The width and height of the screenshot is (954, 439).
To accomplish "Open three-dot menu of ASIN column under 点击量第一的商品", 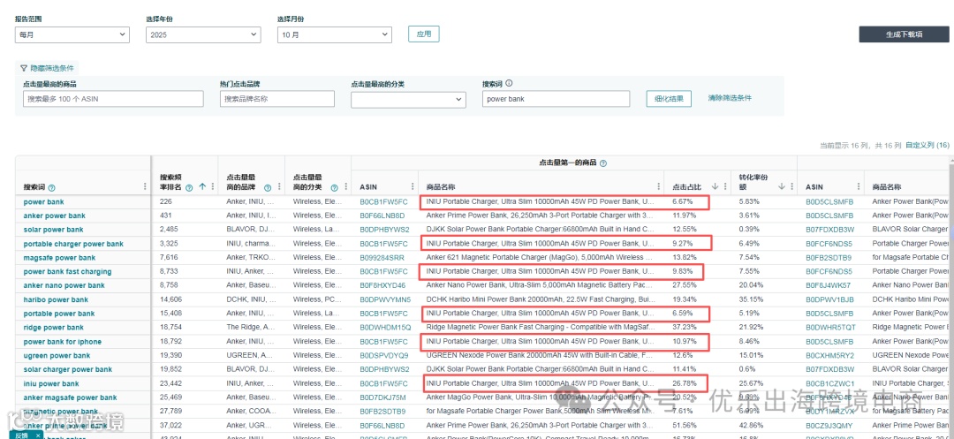I will (413, 186).
